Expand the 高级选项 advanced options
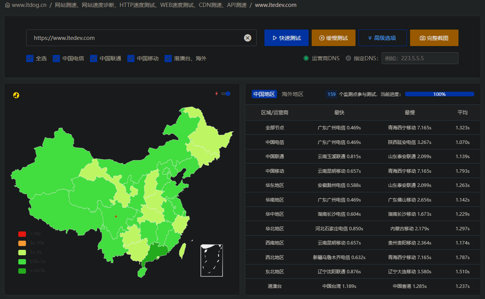485x299 pixels. [382, 38]
